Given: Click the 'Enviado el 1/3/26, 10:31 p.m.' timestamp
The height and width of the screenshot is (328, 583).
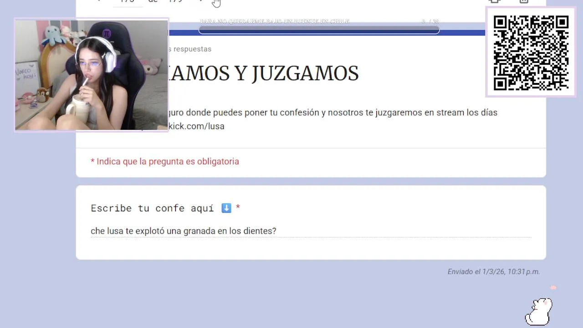Looking at the screenshot, I should [x=494, y=272].
